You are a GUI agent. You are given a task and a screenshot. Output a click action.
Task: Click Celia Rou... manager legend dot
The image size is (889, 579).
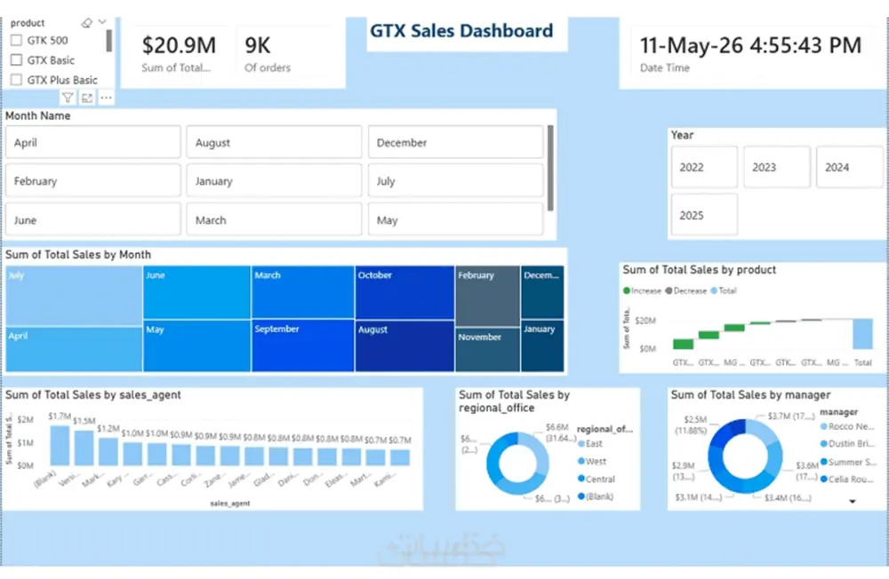coord(824,479)
